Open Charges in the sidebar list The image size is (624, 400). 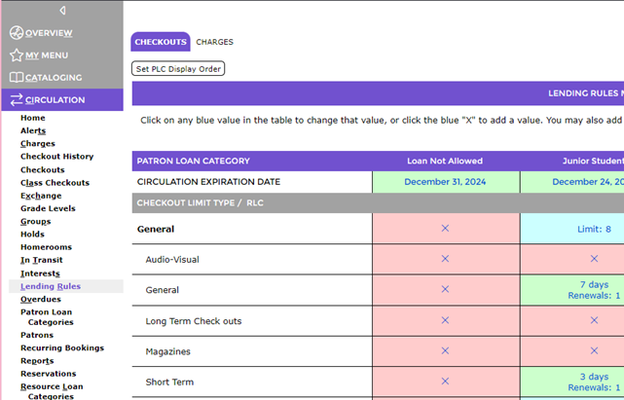pos(38,144)
